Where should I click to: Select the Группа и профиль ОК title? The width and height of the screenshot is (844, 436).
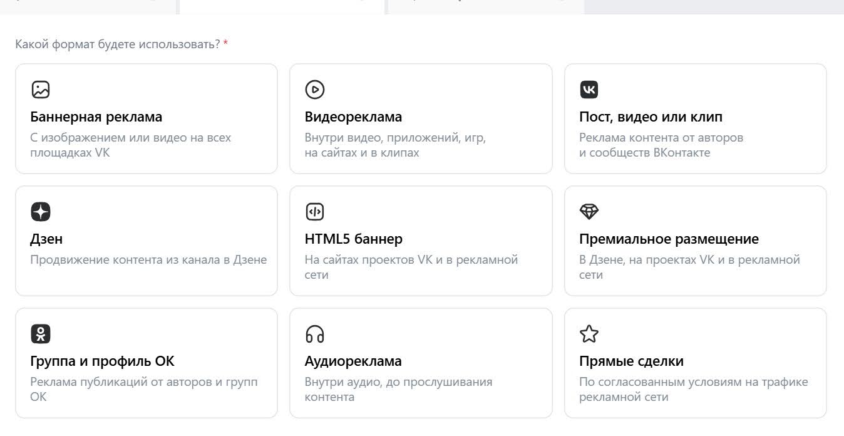(102, 361)
